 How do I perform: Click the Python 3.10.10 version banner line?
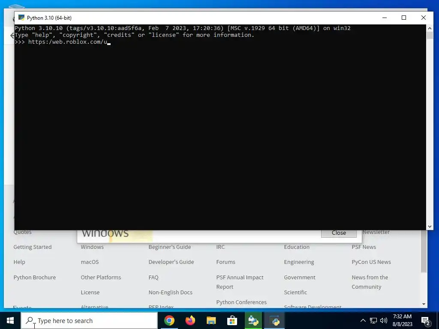pos(183,28)
